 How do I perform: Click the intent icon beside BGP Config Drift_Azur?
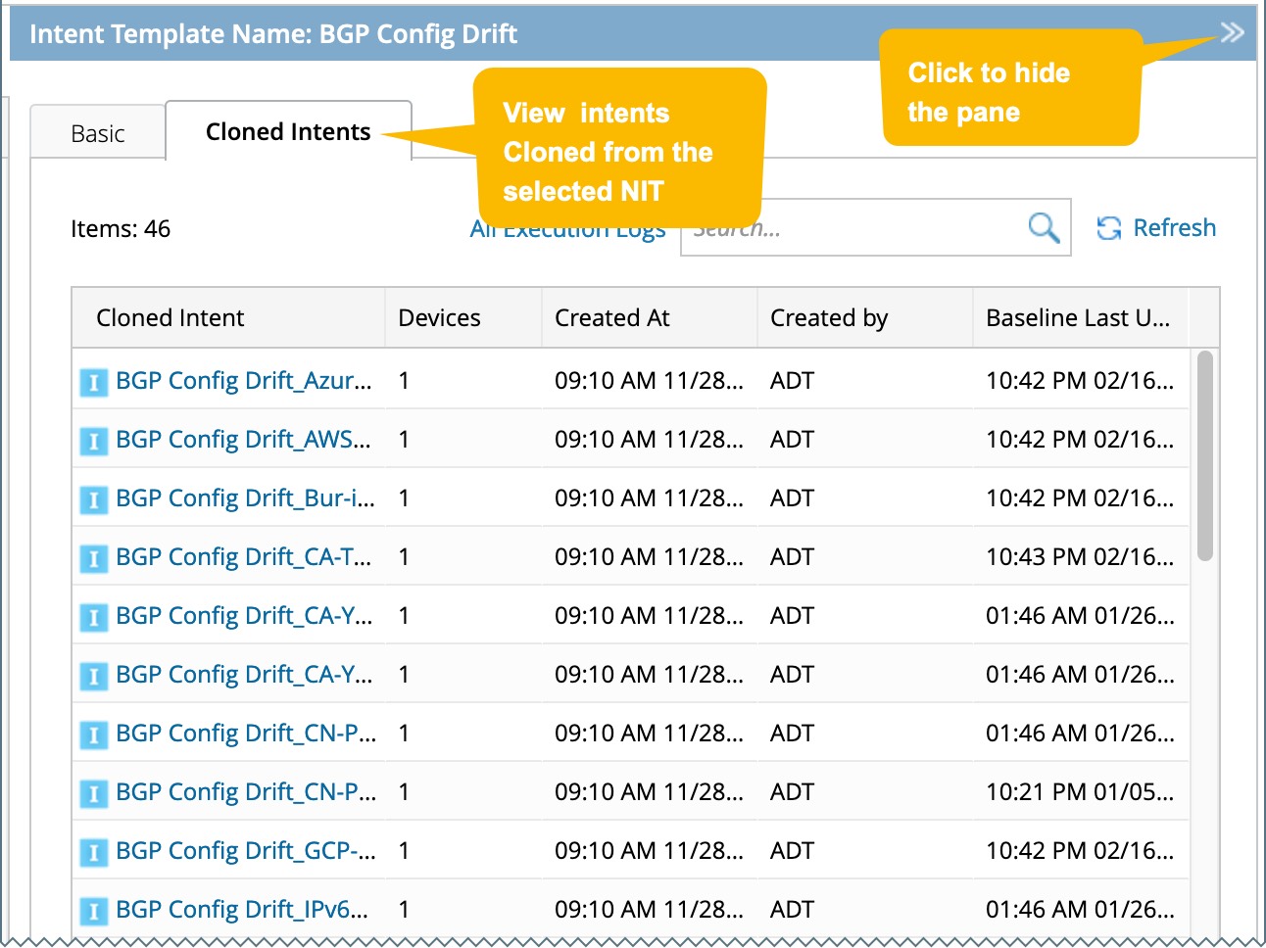pos(93,382)
